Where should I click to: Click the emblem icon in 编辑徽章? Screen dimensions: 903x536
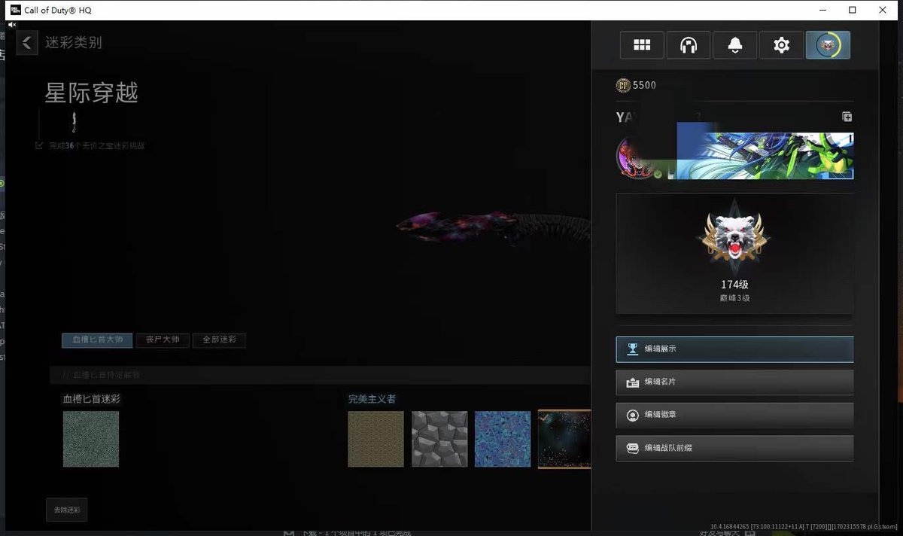click(633, 415)
